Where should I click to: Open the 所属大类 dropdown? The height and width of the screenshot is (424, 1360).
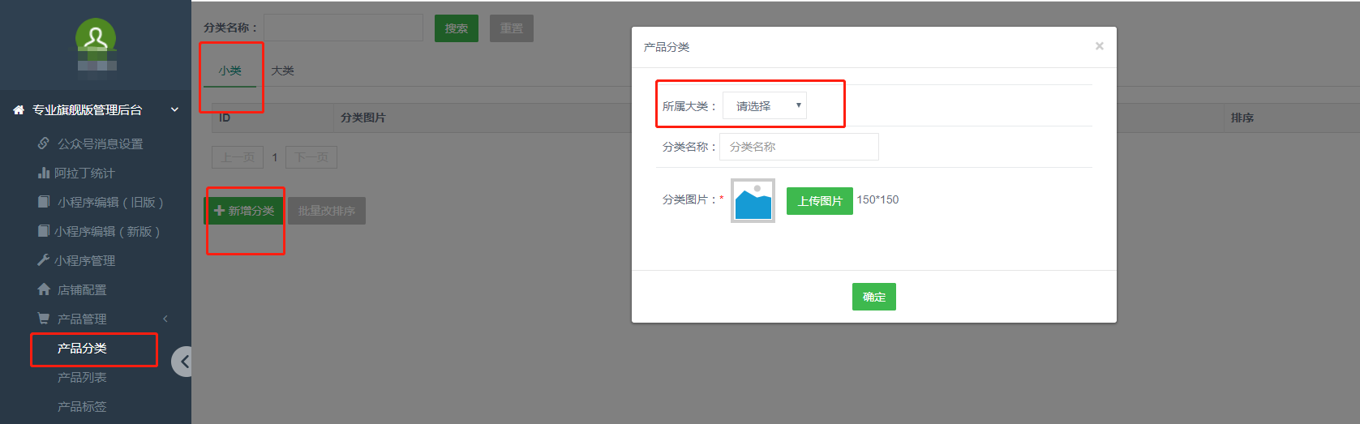tap(764, 106)
